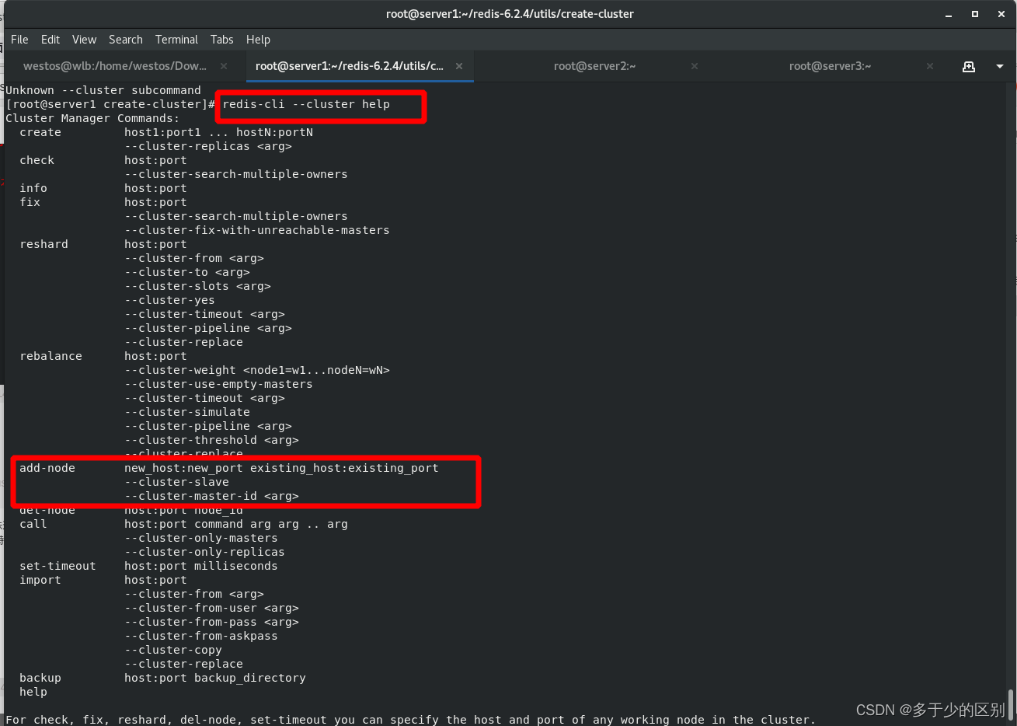The image size is (1017, 726).
Task: Click the '--cluster-master-id <arg>' option
Action: tap(211, 496)
